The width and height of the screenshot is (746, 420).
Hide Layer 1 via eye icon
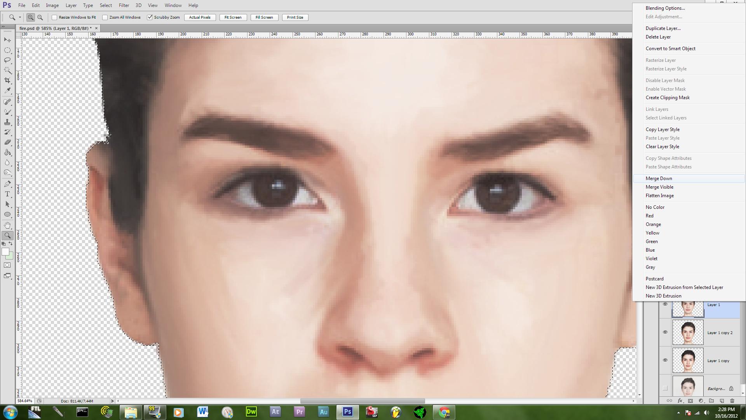[x=665, y=304]
